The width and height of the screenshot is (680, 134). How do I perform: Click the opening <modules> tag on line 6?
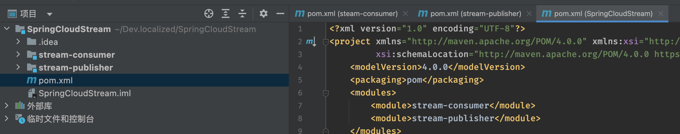coord(373,93)
